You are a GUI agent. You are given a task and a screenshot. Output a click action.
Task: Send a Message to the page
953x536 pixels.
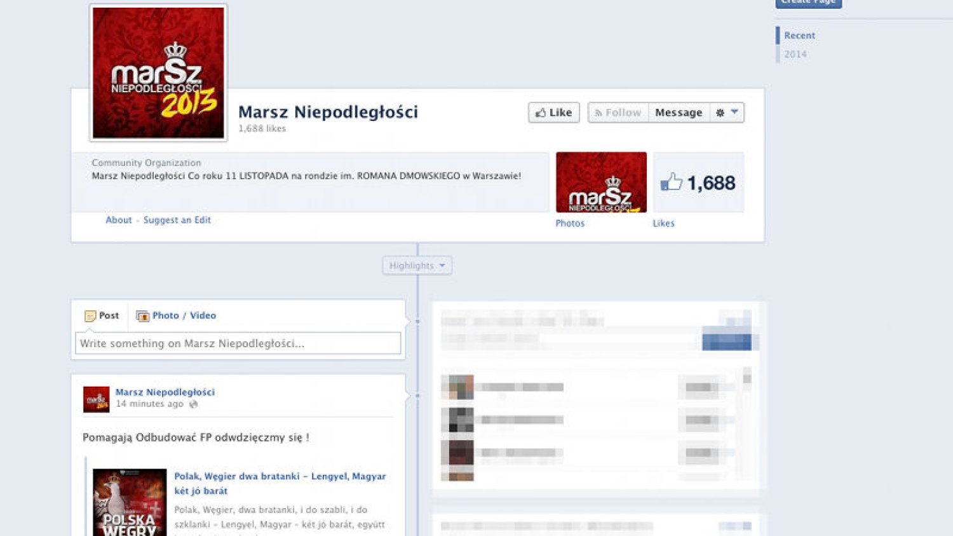click(x=679, y=113)
